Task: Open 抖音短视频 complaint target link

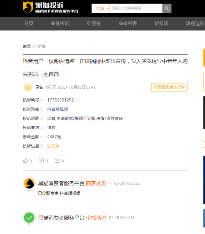Action: 58,109
